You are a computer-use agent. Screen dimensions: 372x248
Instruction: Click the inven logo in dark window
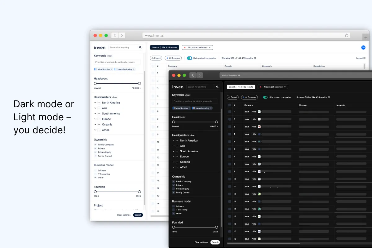[x=178, y=87]
